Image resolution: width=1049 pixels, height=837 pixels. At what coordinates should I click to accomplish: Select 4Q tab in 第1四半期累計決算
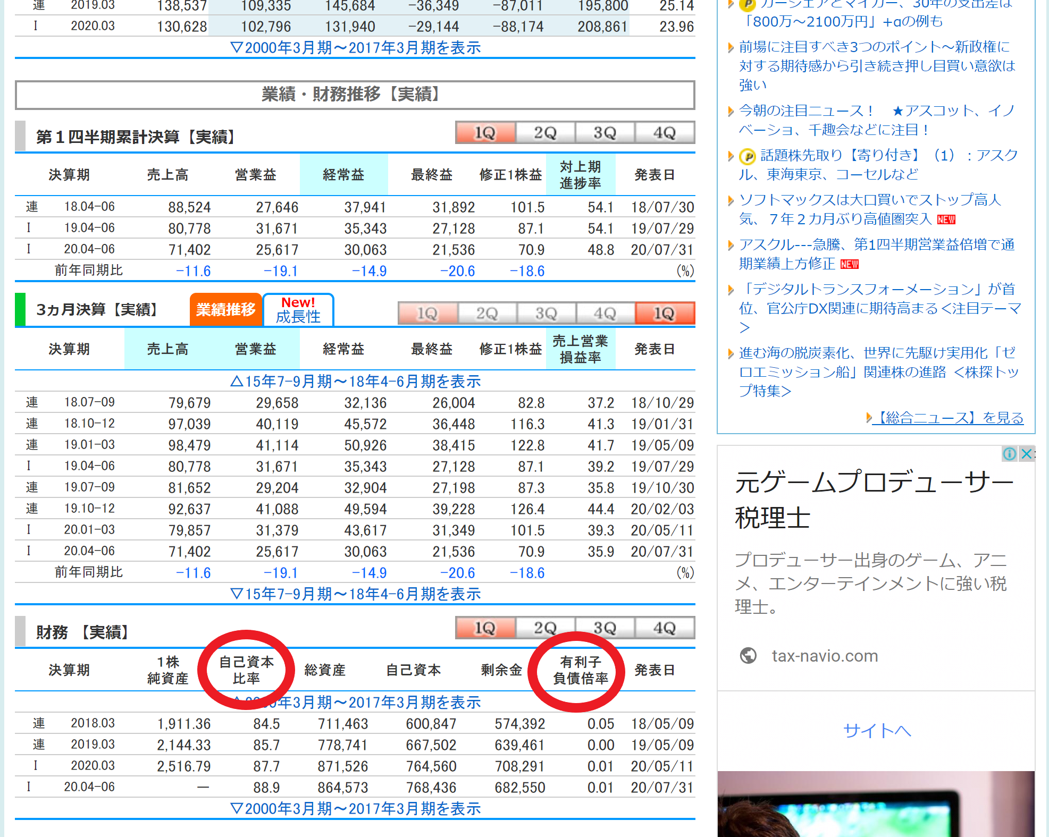pos(665,133)
